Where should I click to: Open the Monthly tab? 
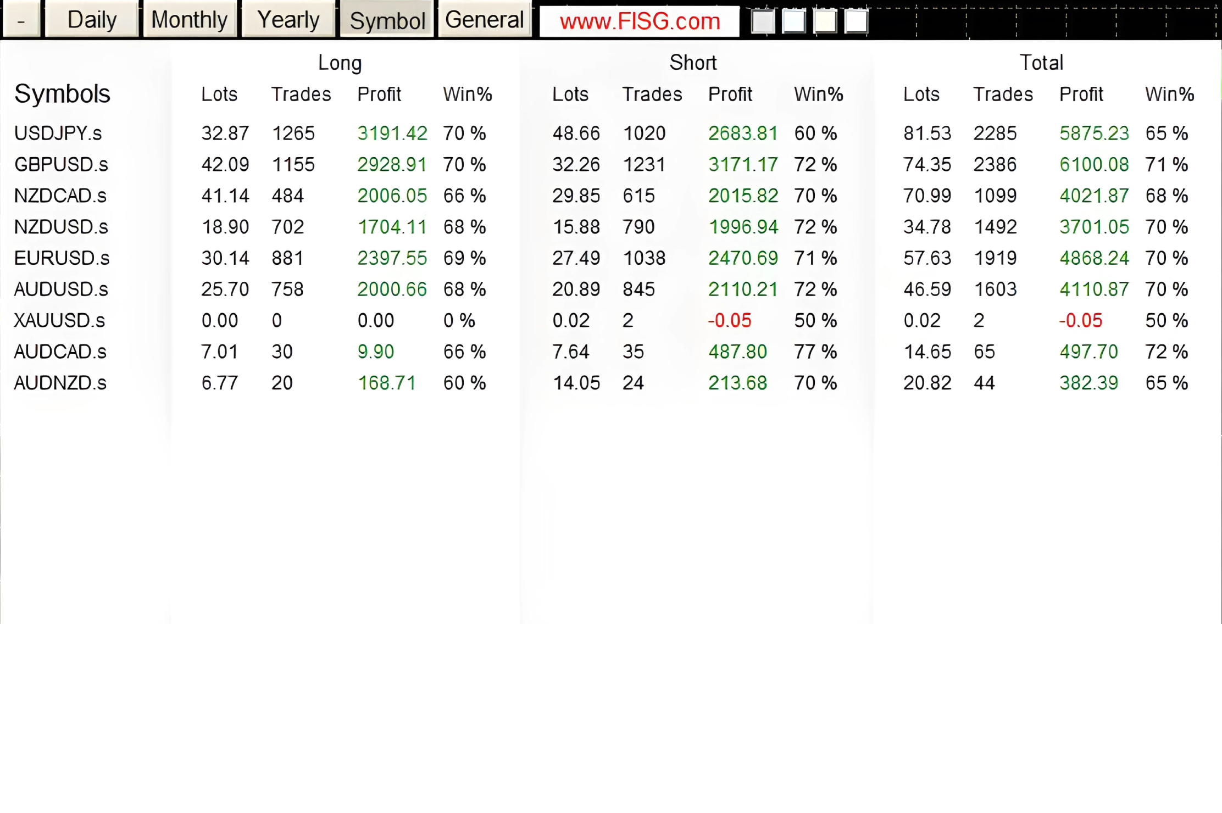click(x=190, y=20)
